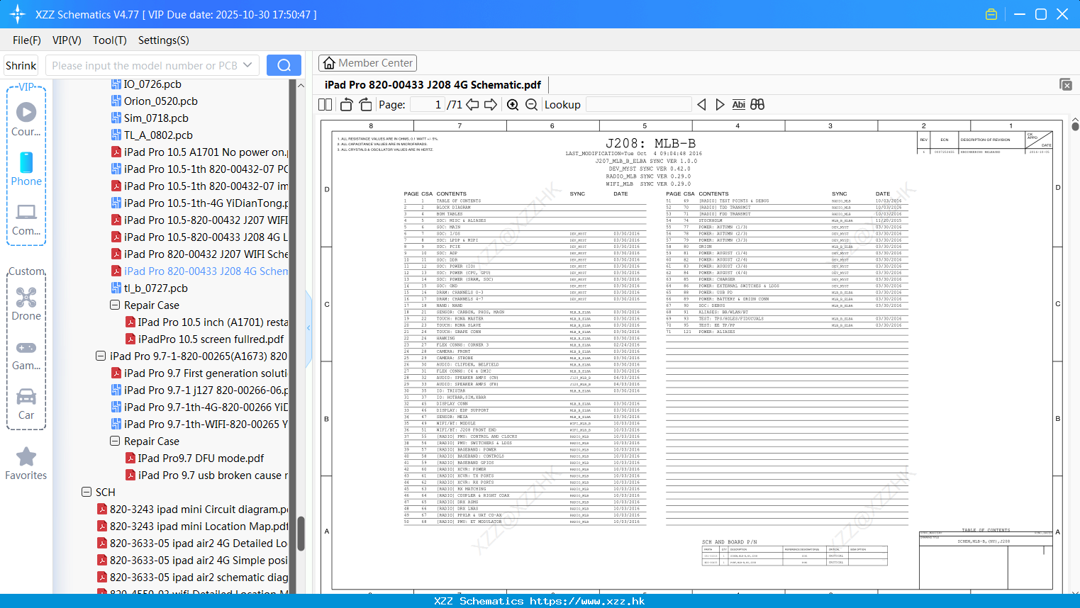The width and height of the screenshot is (1080, 608).
Task: Click the Shrink button
Action: (21, 65)
